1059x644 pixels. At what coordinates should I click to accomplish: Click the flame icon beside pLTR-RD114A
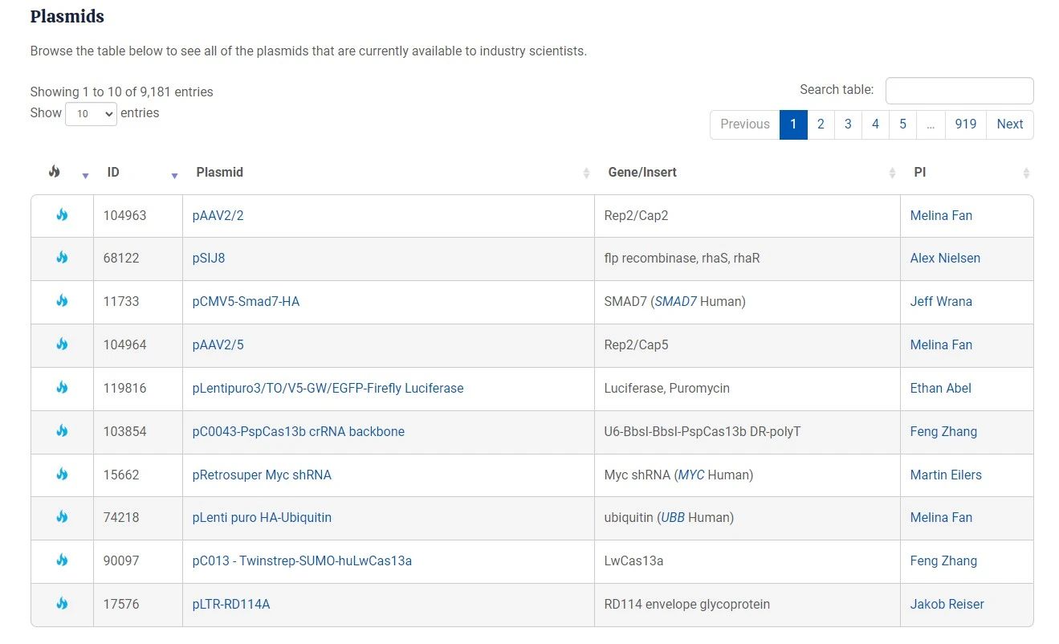62,604
